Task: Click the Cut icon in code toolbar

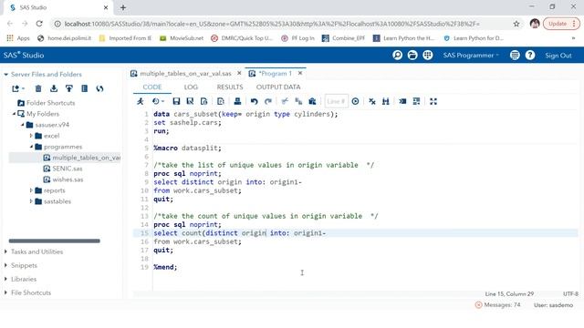Action: pyautogui.click(x=285, y=101)
